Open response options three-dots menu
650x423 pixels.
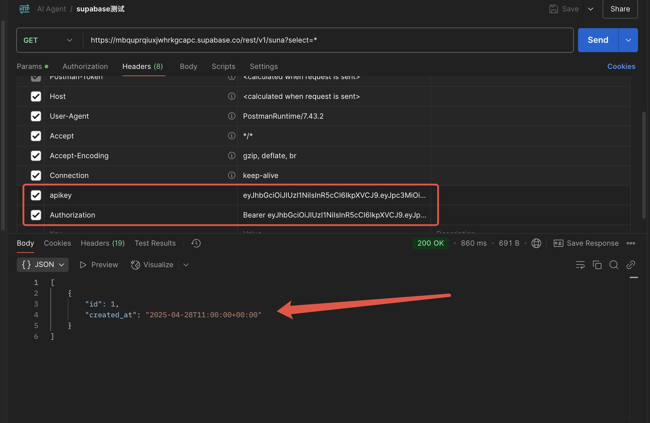(631, 243)
